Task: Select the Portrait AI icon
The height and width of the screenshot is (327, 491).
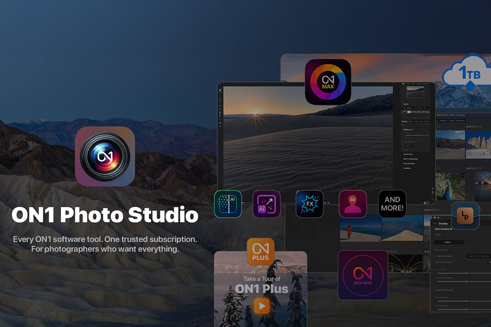Action: click(352, 203)
